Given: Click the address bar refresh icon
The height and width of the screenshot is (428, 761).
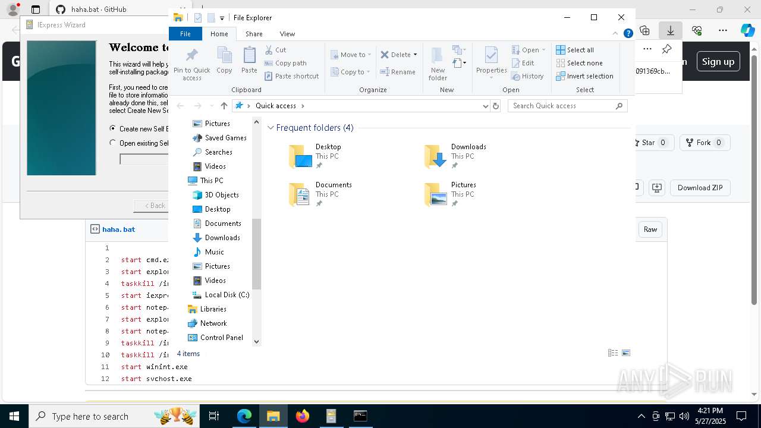Looking at the screenshot, I should point(496,106).
